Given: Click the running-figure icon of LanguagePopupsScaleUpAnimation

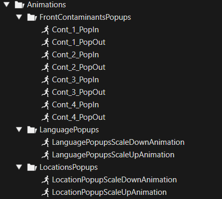Looking at the screenshot, I should pyautogui.click(x=46, y=155).
